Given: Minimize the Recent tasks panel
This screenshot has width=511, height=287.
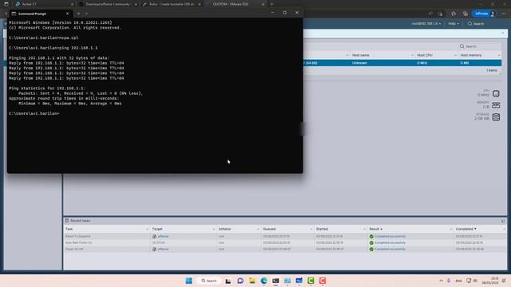Looking at the screenshot, I should coord(503,221).
